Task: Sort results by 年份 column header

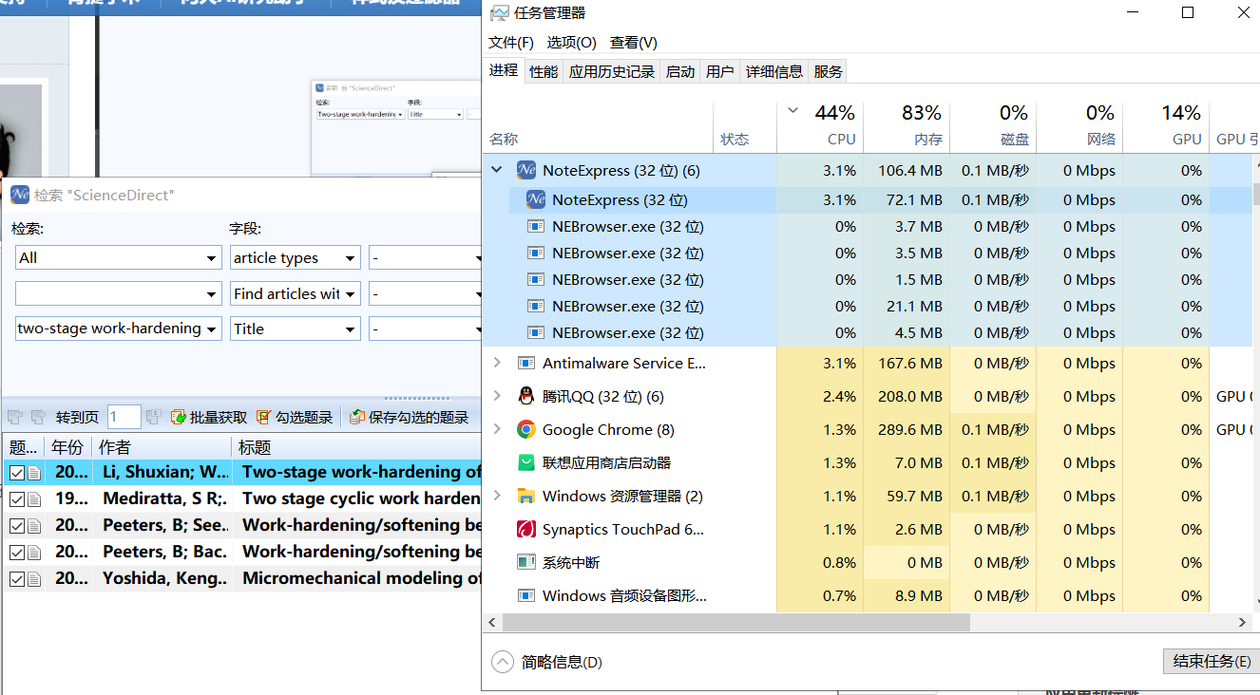Action: click(x=67, y=447)
